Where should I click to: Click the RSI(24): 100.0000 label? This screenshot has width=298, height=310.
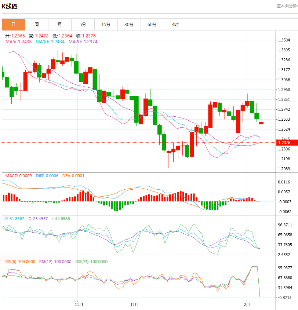pos(91,262)
